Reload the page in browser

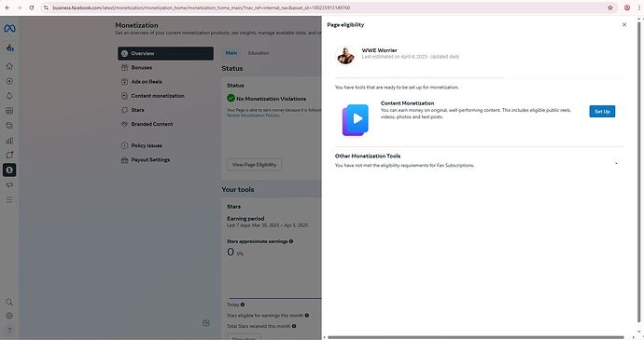[x=32, y=7]
